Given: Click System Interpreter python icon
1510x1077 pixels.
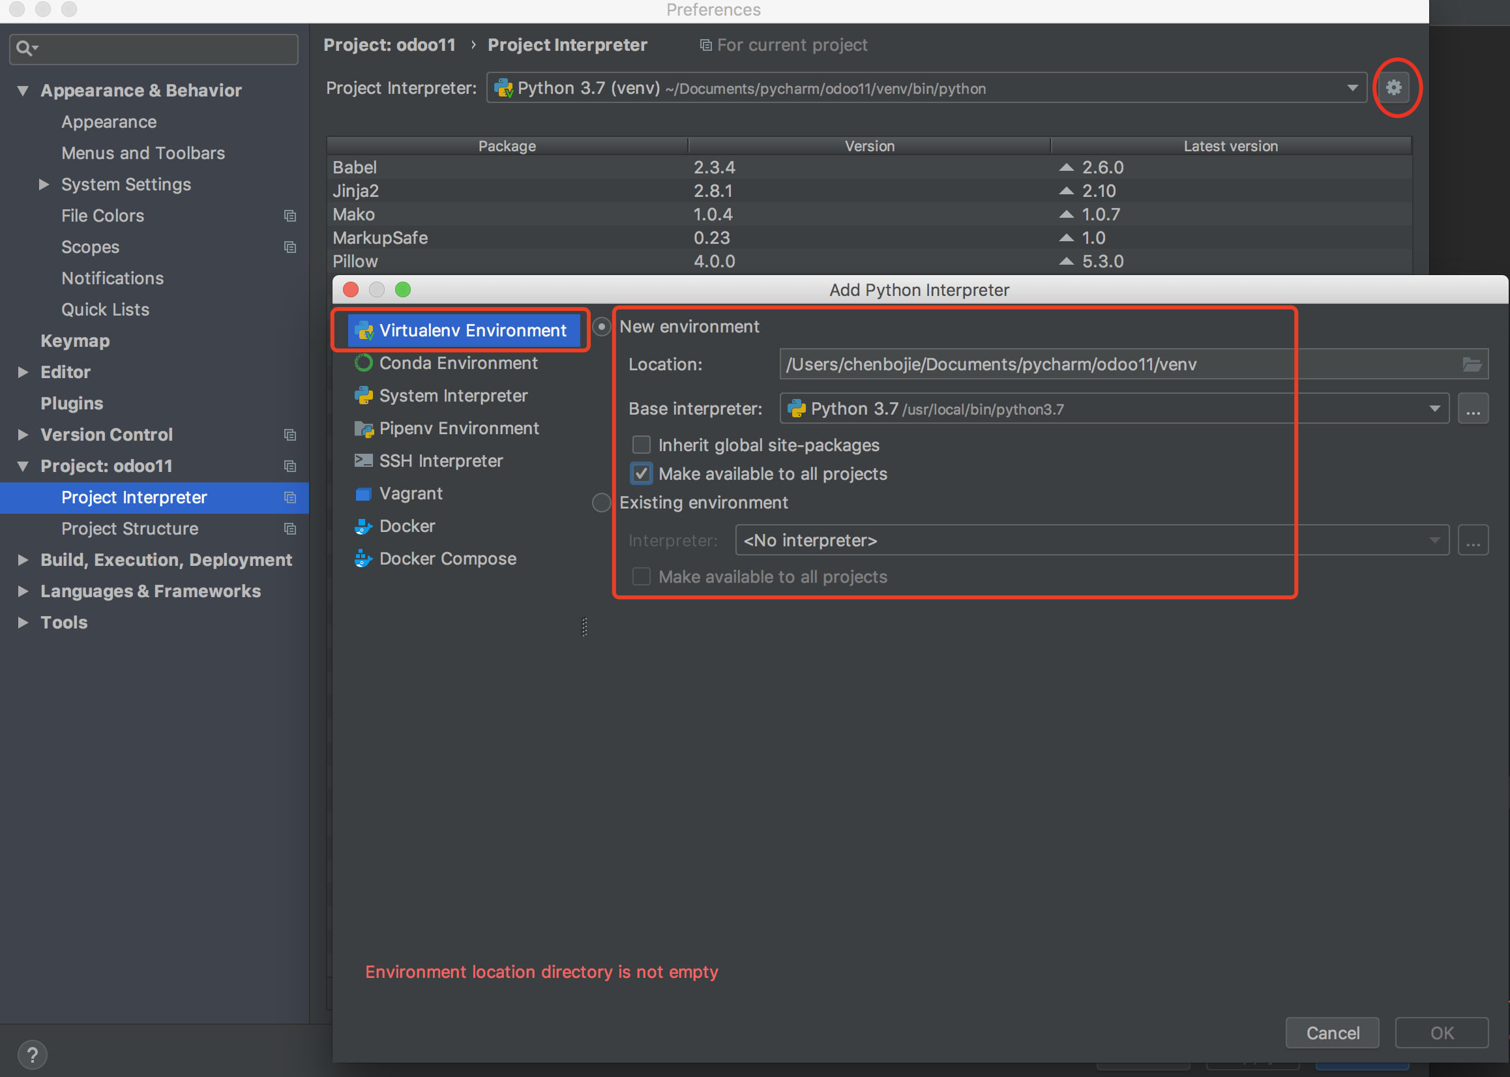Looking at the screenshot, I should tap(363, 395).
